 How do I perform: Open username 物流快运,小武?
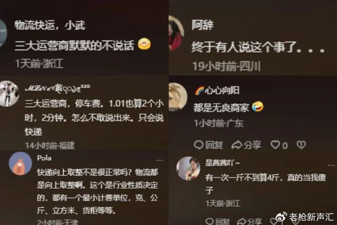pyautogui.click(x=50, y=25)
